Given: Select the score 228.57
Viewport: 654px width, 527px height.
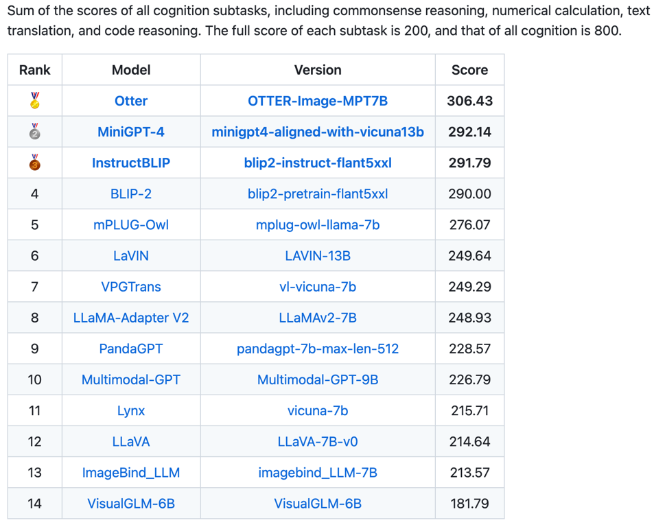Looking at the screenshot, I should (469, 349).
